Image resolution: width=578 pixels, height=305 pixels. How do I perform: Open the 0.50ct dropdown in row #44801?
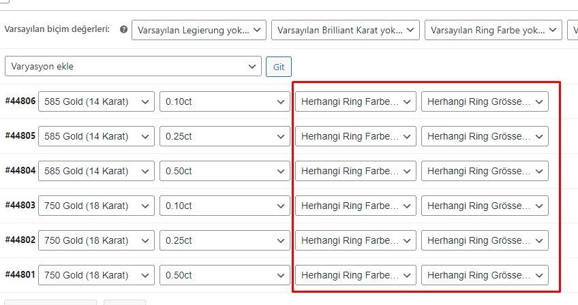click(225, 274)
